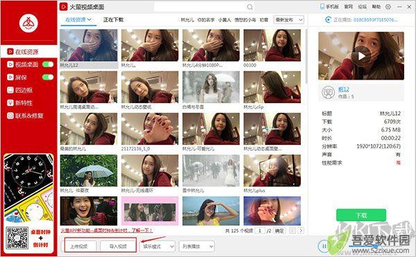Viewport: 416px width, 257px height.
Task: Click the download count 6709次
Action: pyautogui.click(x=392, y=122)
